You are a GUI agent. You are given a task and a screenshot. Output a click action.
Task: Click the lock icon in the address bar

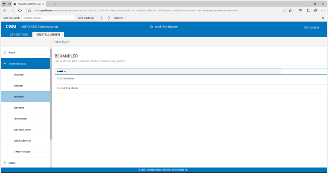tap(29, 11)
